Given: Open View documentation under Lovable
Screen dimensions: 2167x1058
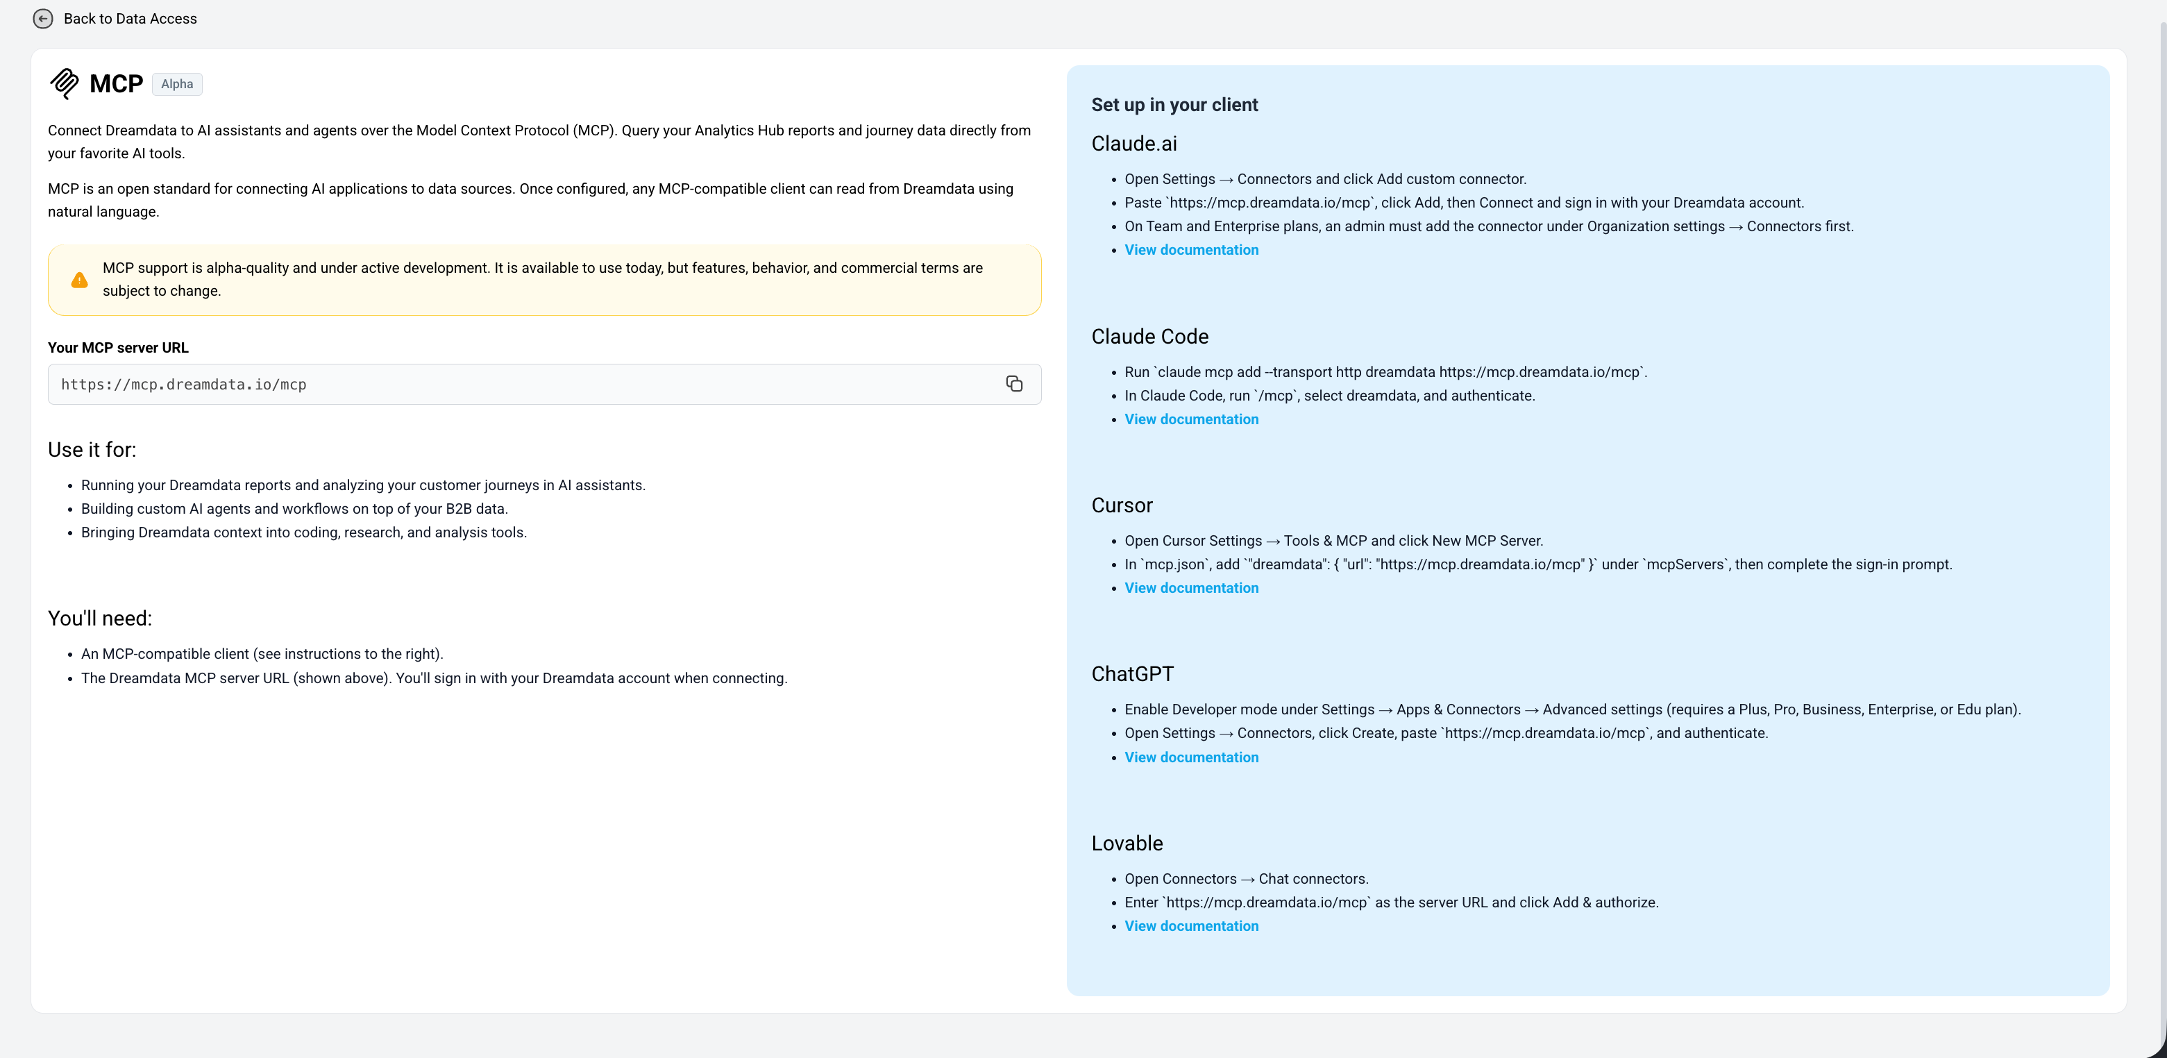Looking at the screenshot, I should point(1191,926).
